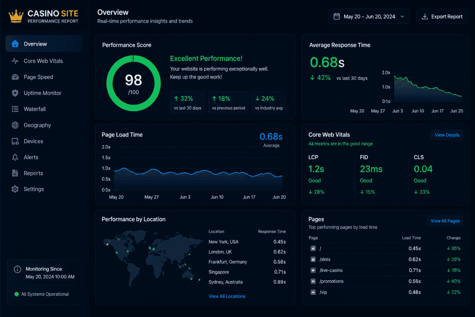Click View Details for Core Web Vitals
Viewport: 475px width, 317px height.
pyautogui.click(x=447, y=135)
